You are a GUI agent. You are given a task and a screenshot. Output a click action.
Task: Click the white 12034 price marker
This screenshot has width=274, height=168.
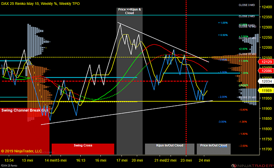(266, 81)
